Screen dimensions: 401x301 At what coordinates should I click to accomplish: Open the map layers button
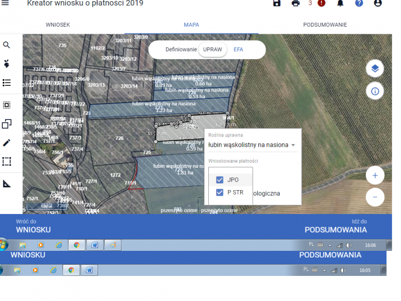coord(375,69)
